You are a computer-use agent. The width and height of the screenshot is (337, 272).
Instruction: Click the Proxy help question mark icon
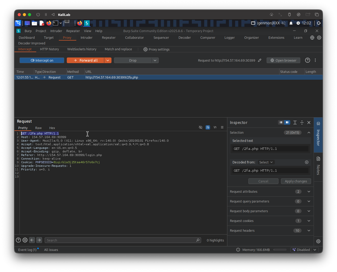pyautogui.click(x=307, y=60)
